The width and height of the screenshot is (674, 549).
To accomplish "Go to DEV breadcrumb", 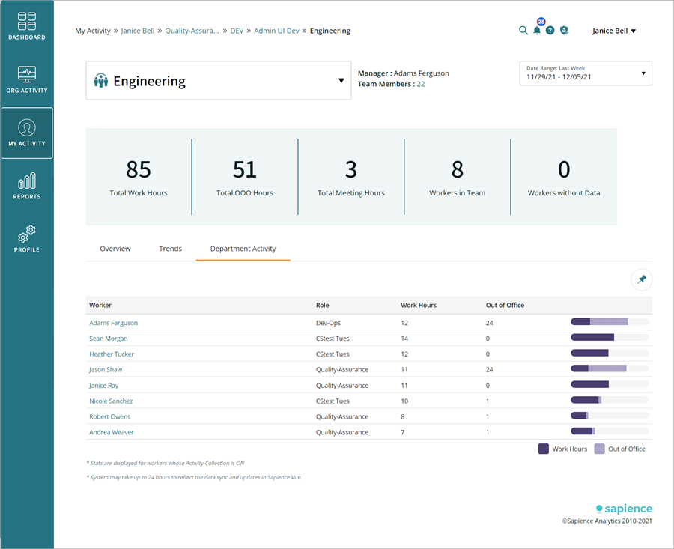I will [237, 31].
